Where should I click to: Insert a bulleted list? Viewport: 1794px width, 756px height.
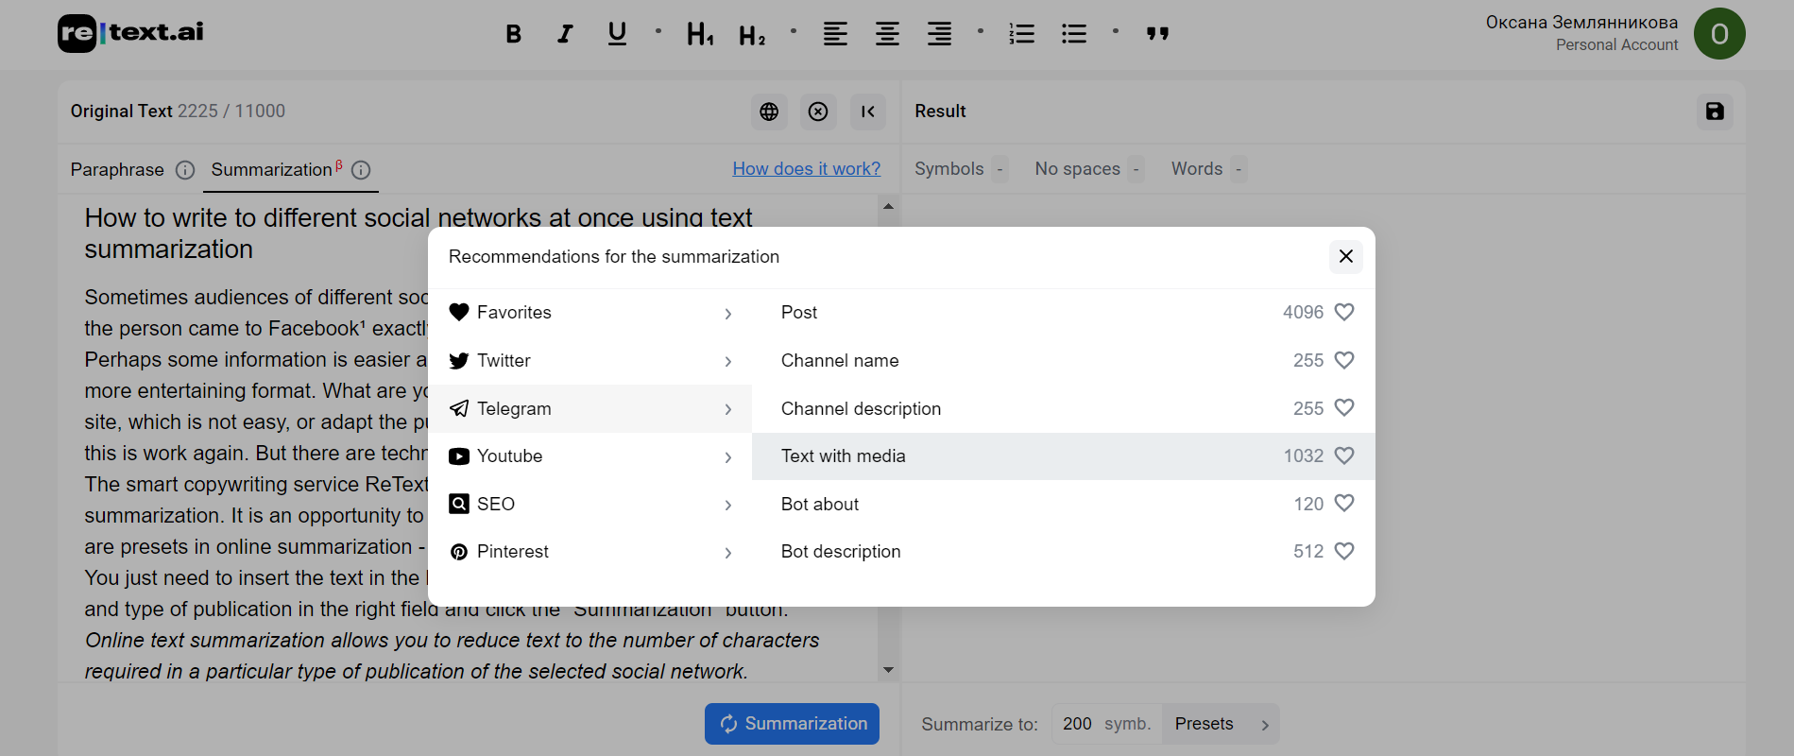pos(1074,34)
